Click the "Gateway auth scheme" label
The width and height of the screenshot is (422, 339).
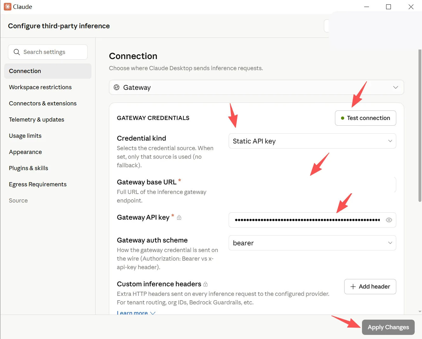(152, 240)
